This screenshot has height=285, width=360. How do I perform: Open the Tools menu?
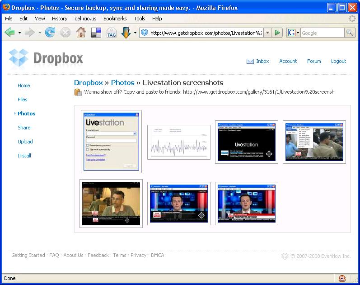[140, 19]
